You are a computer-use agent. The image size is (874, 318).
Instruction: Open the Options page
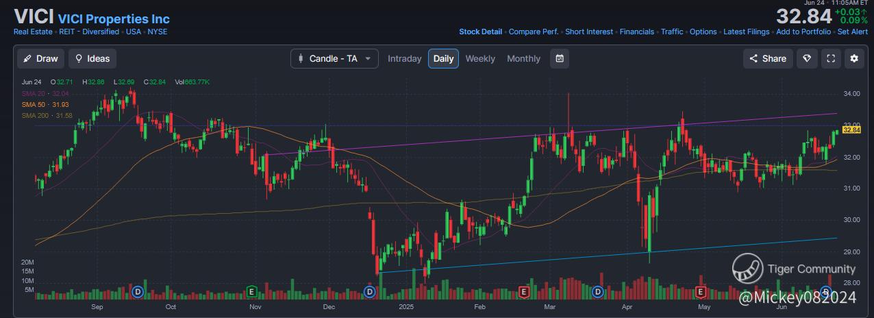tap(703, 32)
